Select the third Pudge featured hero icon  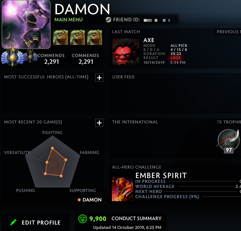point(94,37)
